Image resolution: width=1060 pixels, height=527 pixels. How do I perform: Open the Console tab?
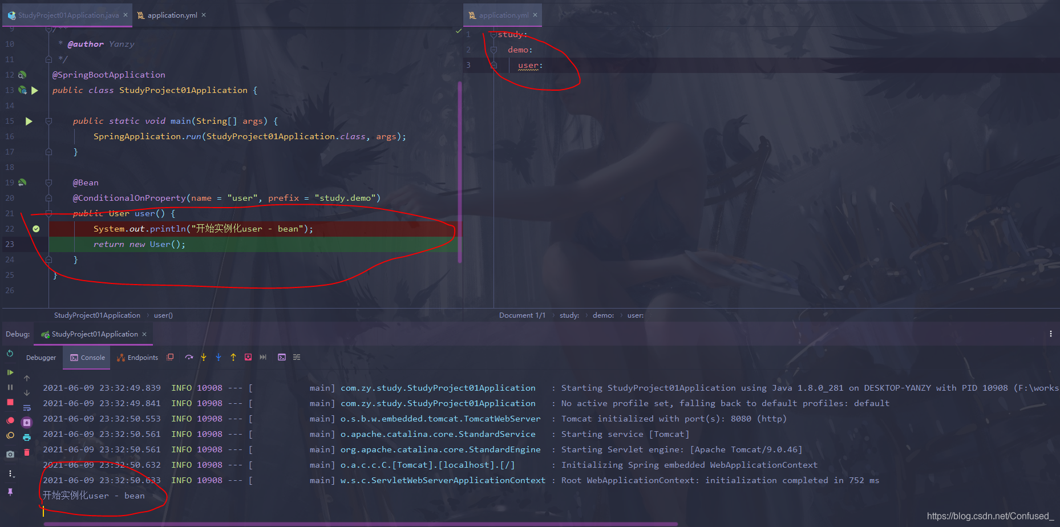click(x=87, y=358)
